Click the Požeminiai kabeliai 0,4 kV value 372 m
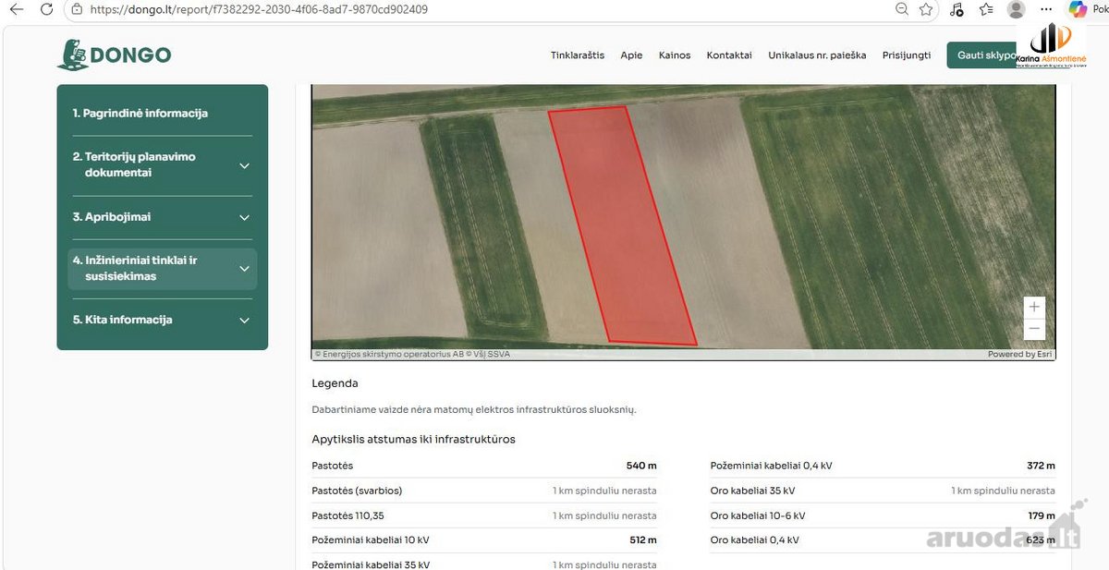This screenshot has height=570, width=1109. pyautogui.click(x=1041, y=466)
